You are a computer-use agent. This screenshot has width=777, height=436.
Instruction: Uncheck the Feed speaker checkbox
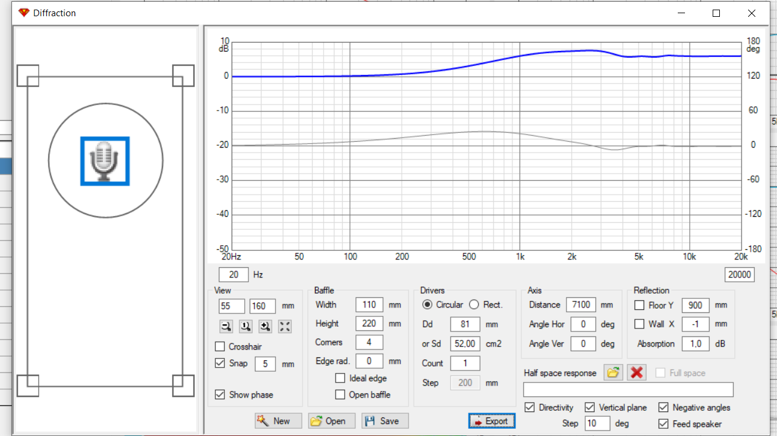pos(663,424)
